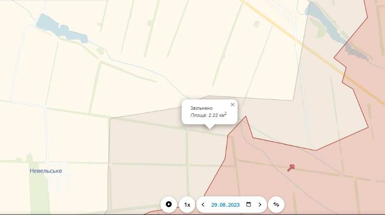Image resolution: width=385 pixels, height=215 pixels.
Task: Go to the previous date
Action: [203, 205]
